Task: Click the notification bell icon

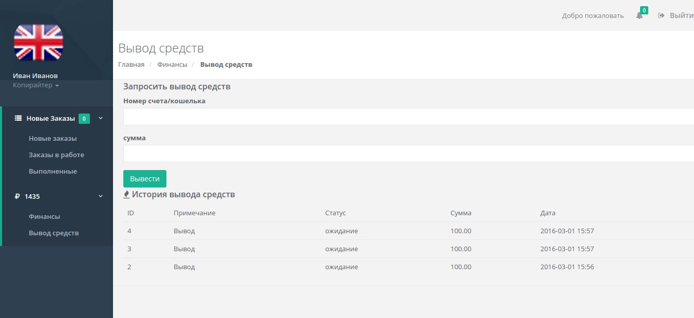Action: [x=639, y=16]
